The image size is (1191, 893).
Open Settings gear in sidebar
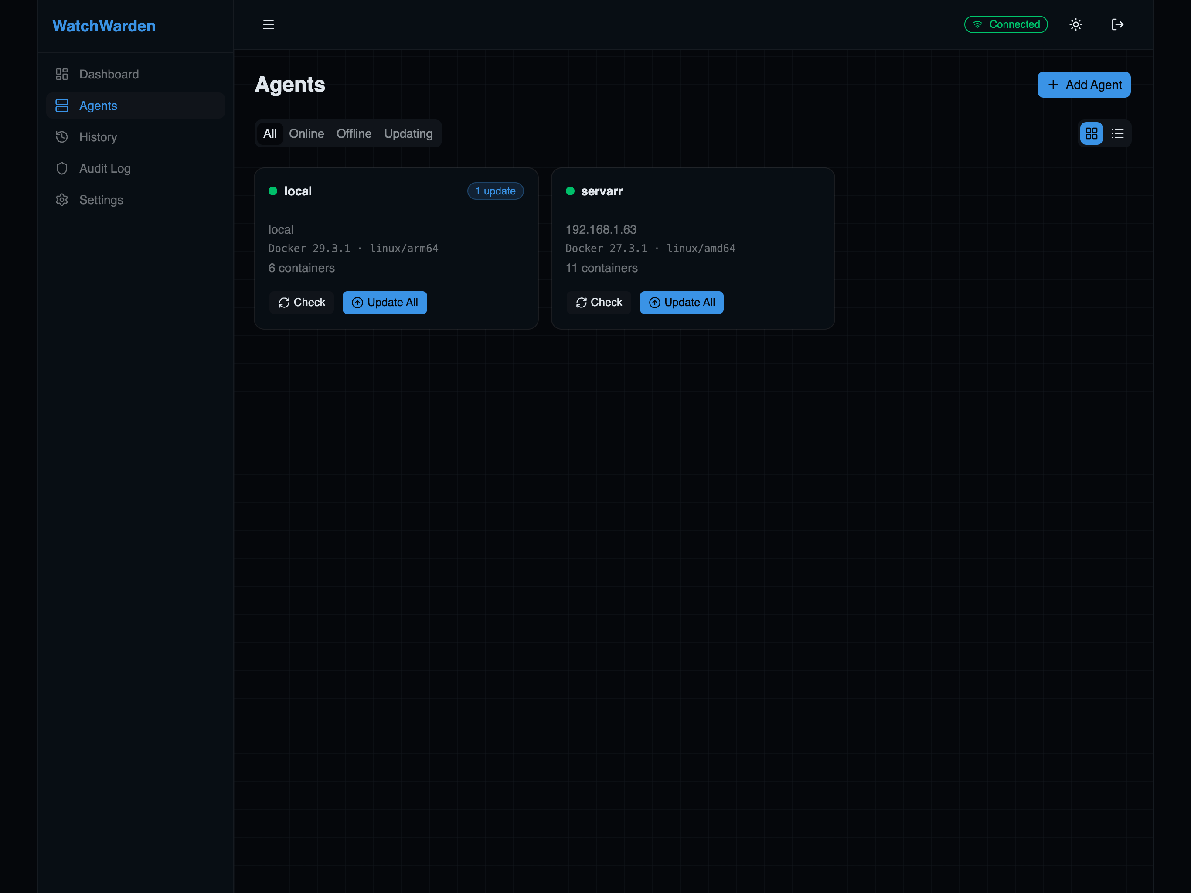[x=62, y=200]
